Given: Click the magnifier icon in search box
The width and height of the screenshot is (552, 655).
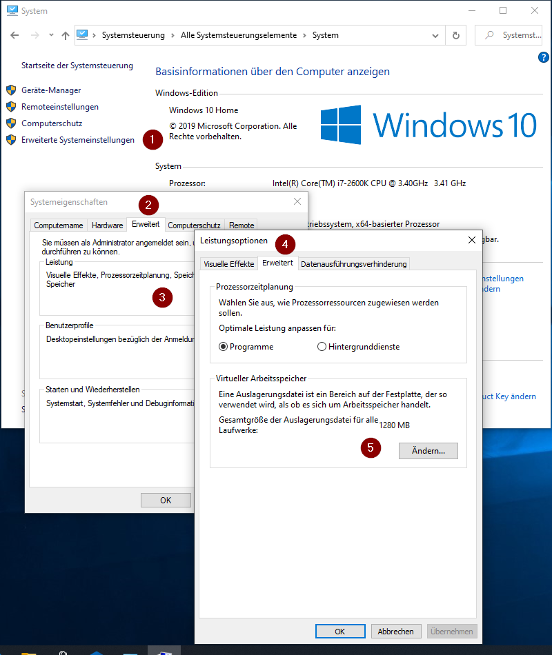Looking at the screenshot, I should 489,35.
